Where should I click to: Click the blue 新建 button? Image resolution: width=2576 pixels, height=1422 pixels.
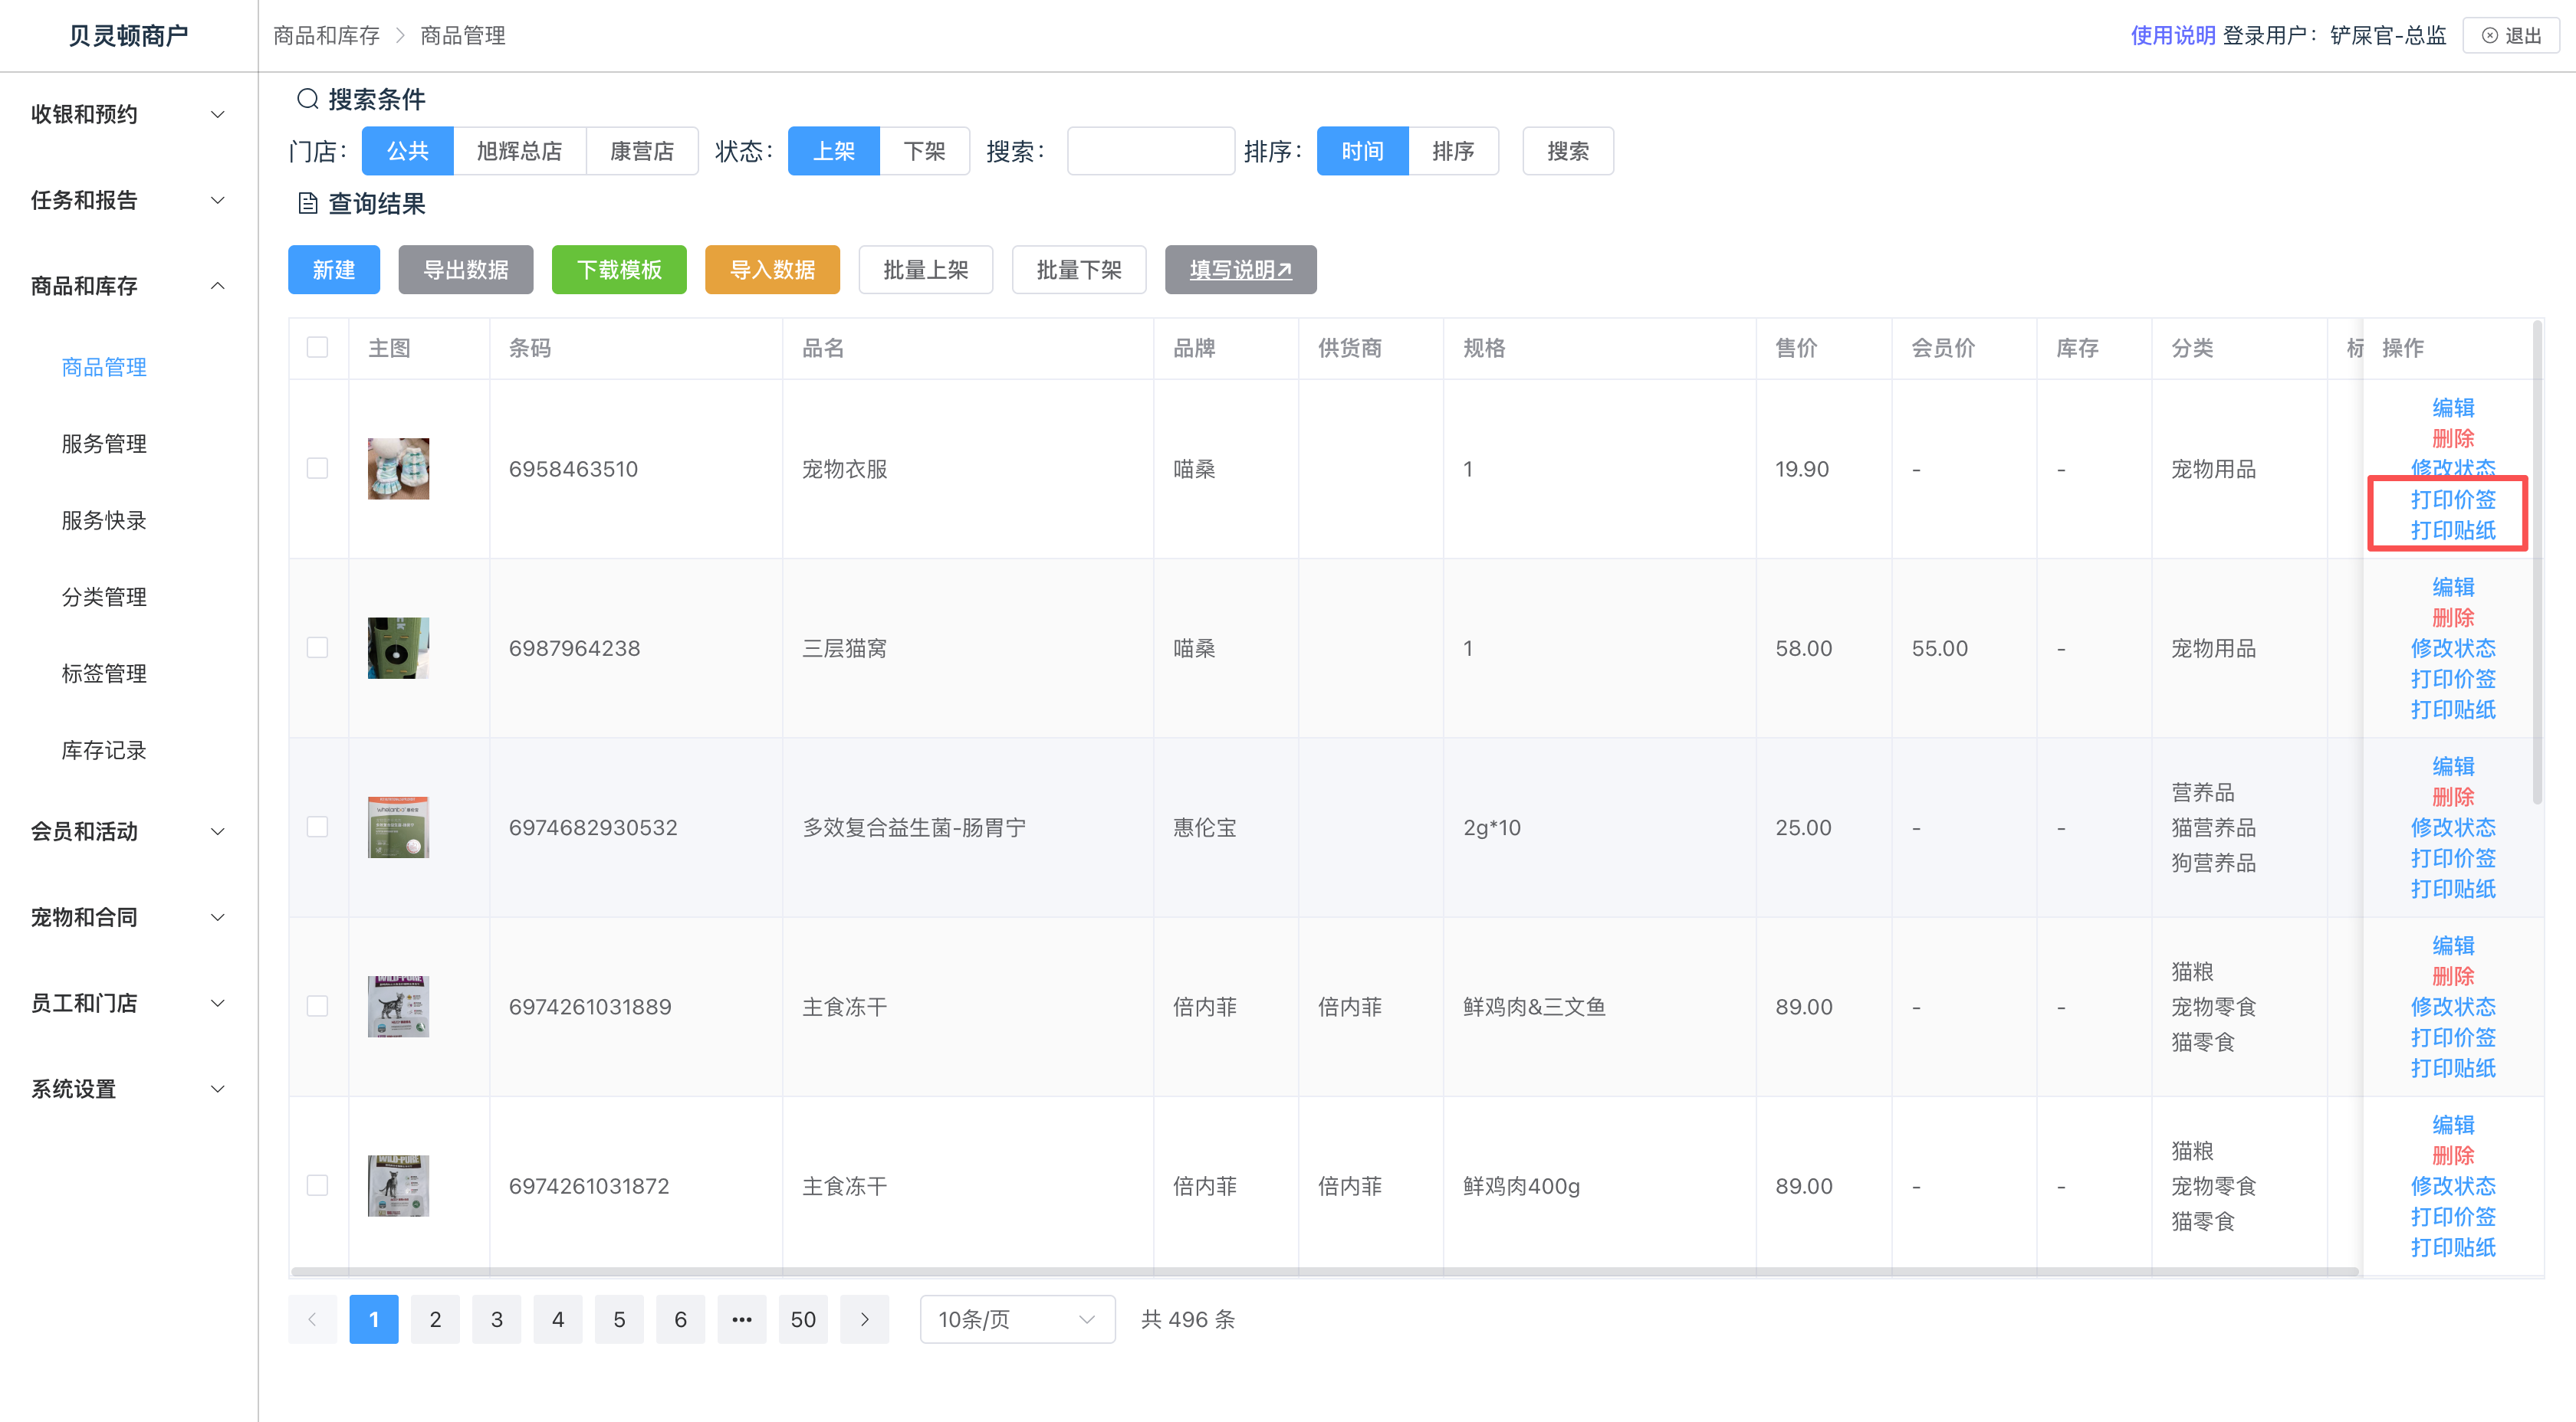(x=333, y=270)
